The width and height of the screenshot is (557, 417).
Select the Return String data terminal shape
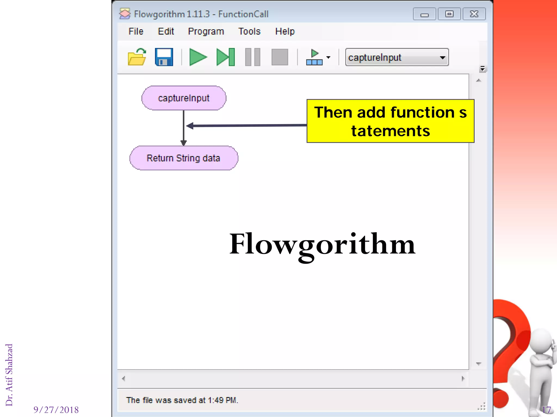(184, 158)
